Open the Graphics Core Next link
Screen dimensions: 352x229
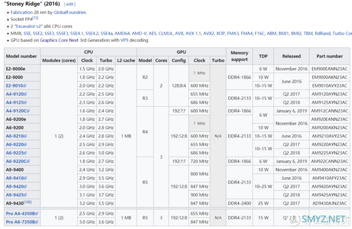tap(59, 40)
